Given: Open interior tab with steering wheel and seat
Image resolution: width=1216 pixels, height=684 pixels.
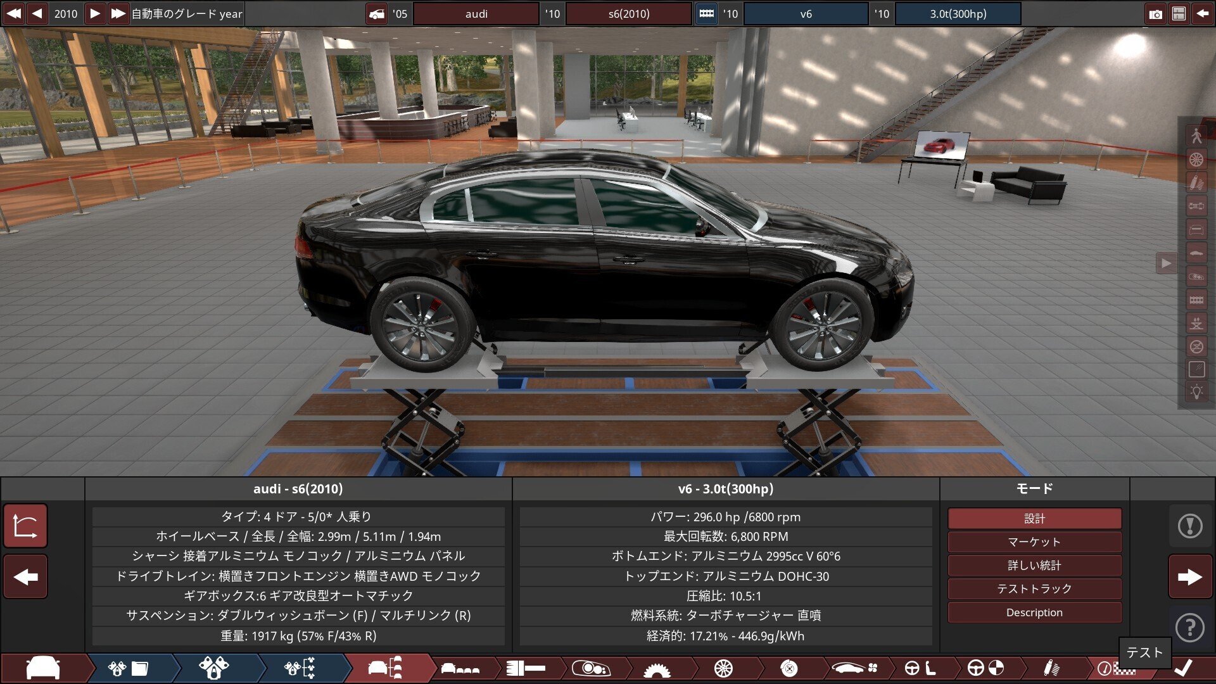Looking at the screenshot, I should 920,668.
